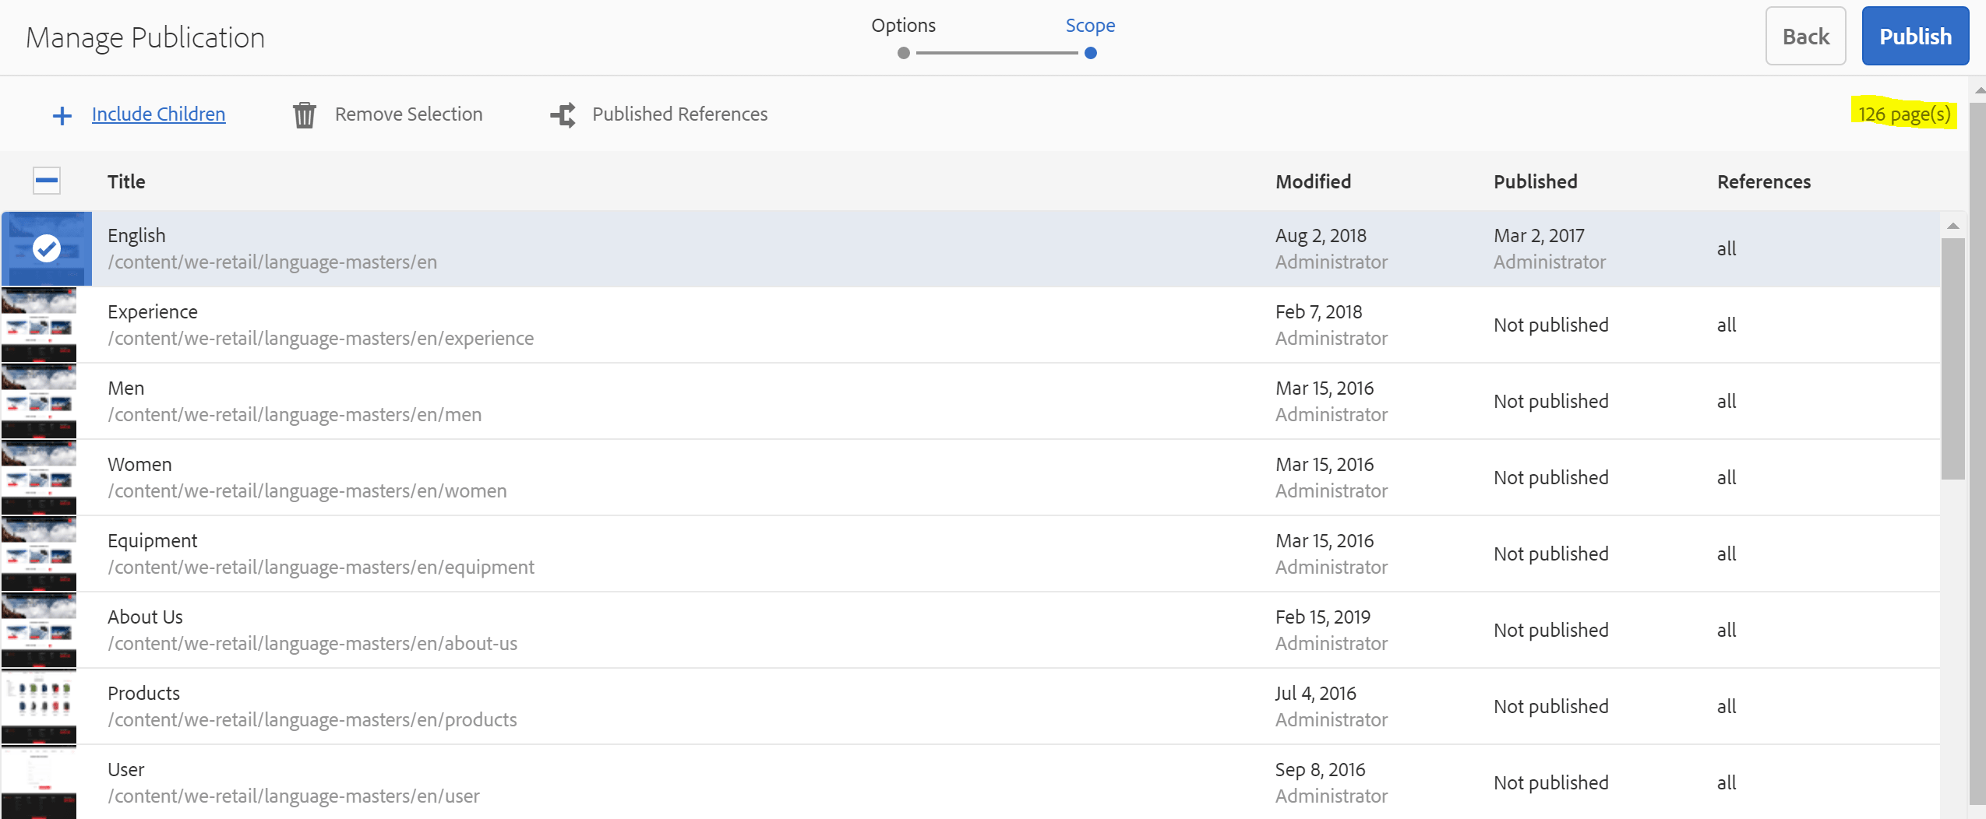Deselect the checked English page row
Viewport: 1986px width, 819px height.
47,249
